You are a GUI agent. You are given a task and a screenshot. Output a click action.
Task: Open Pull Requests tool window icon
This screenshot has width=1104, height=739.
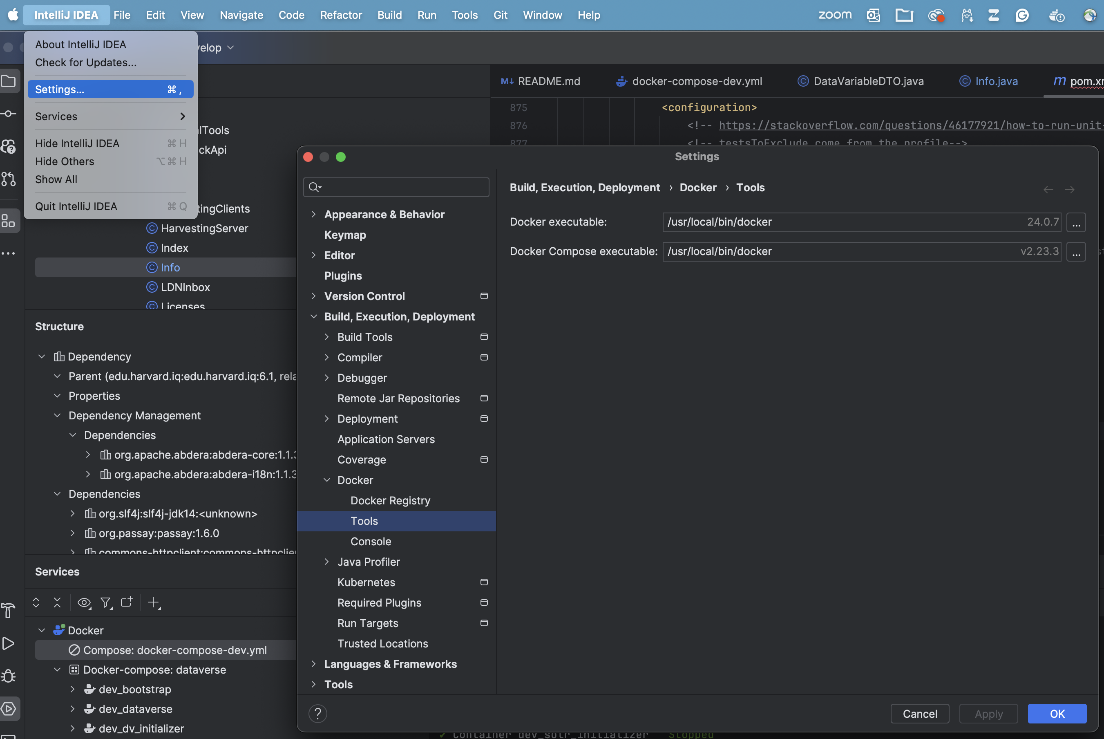pos(9,179)
